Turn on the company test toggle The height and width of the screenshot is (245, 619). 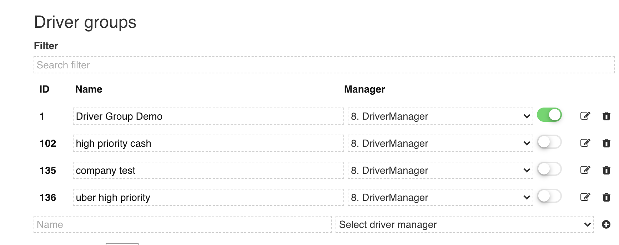(549, 169)
